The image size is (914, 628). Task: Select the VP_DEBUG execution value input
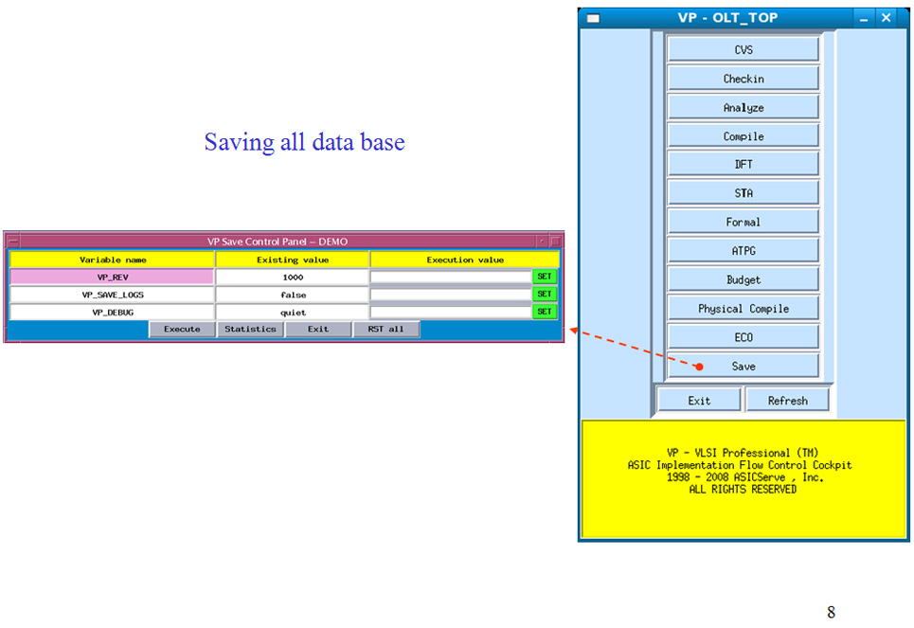point(450,312)
